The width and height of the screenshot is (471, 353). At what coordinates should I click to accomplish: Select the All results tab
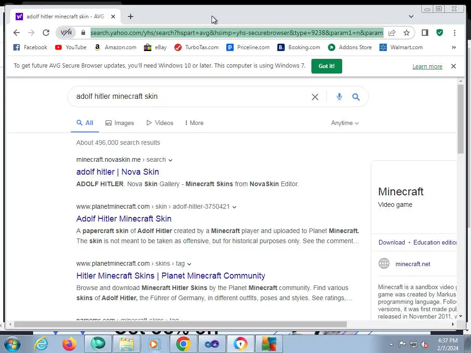pyautogui.click(x=85, y=123)
